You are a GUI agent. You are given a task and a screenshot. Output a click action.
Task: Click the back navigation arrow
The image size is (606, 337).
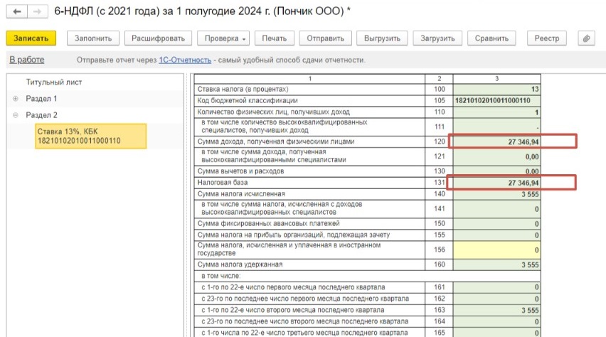click(15, 12)
